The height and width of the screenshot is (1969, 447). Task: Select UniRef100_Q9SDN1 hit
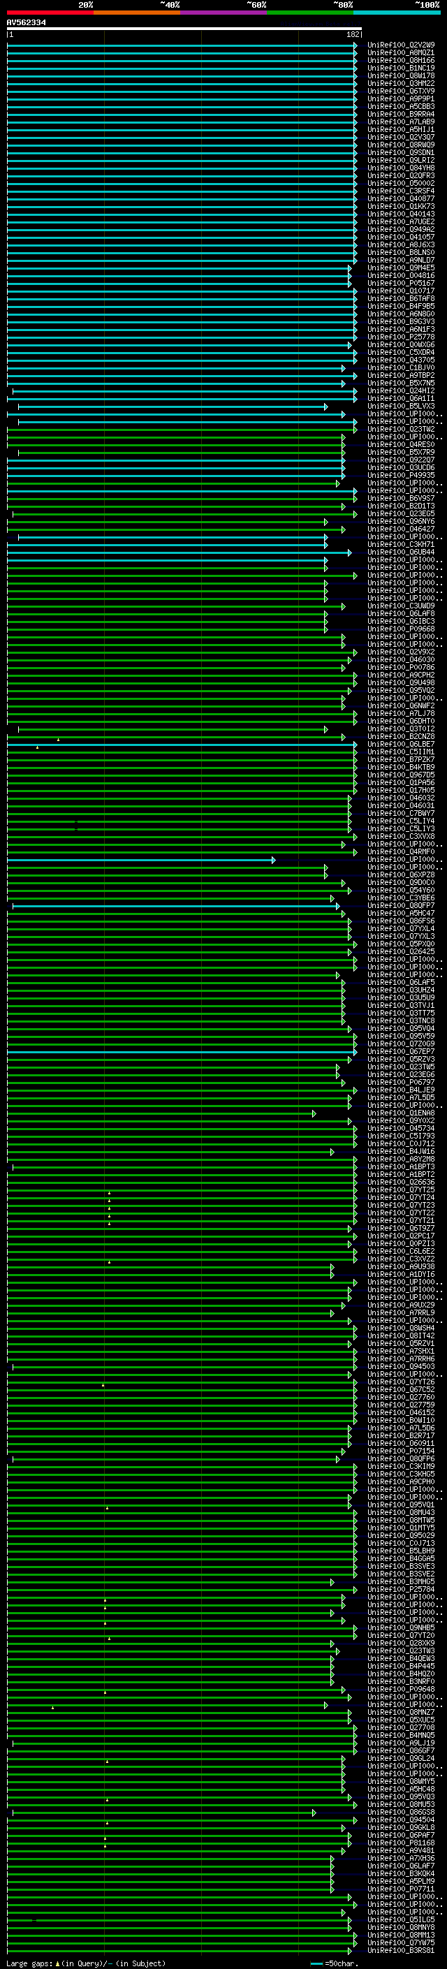point(400,153)
